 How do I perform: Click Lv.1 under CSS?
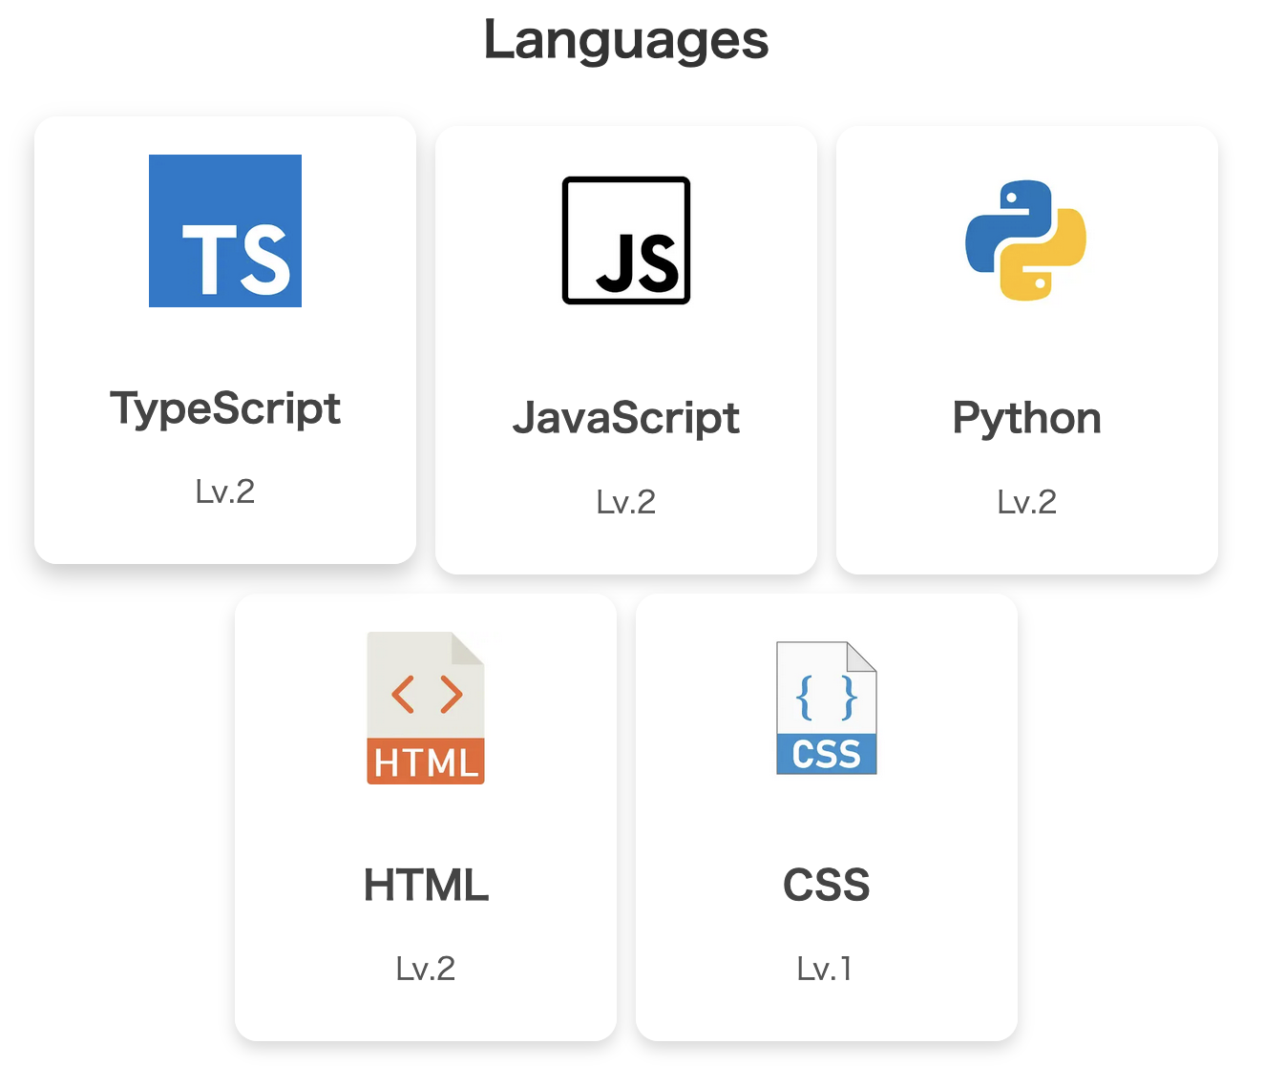825,969
